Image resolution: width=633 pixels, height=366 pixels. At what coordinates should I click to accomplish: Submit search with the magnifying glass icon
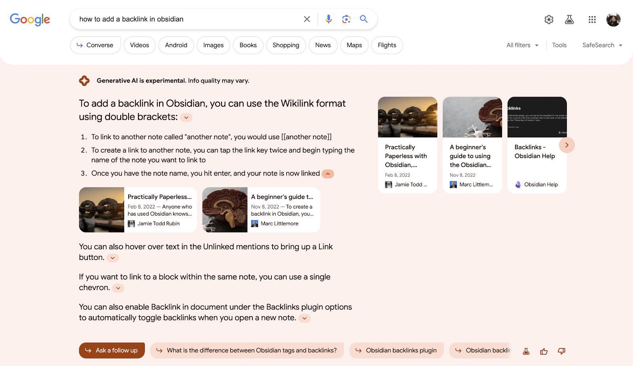point(364,19)
